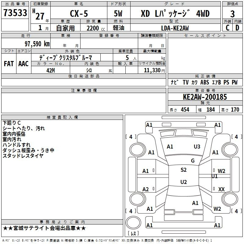Screen dimensions: 244x244
Task: Select the chassis number KE2AW-200185
Action: tap(205, 97)
